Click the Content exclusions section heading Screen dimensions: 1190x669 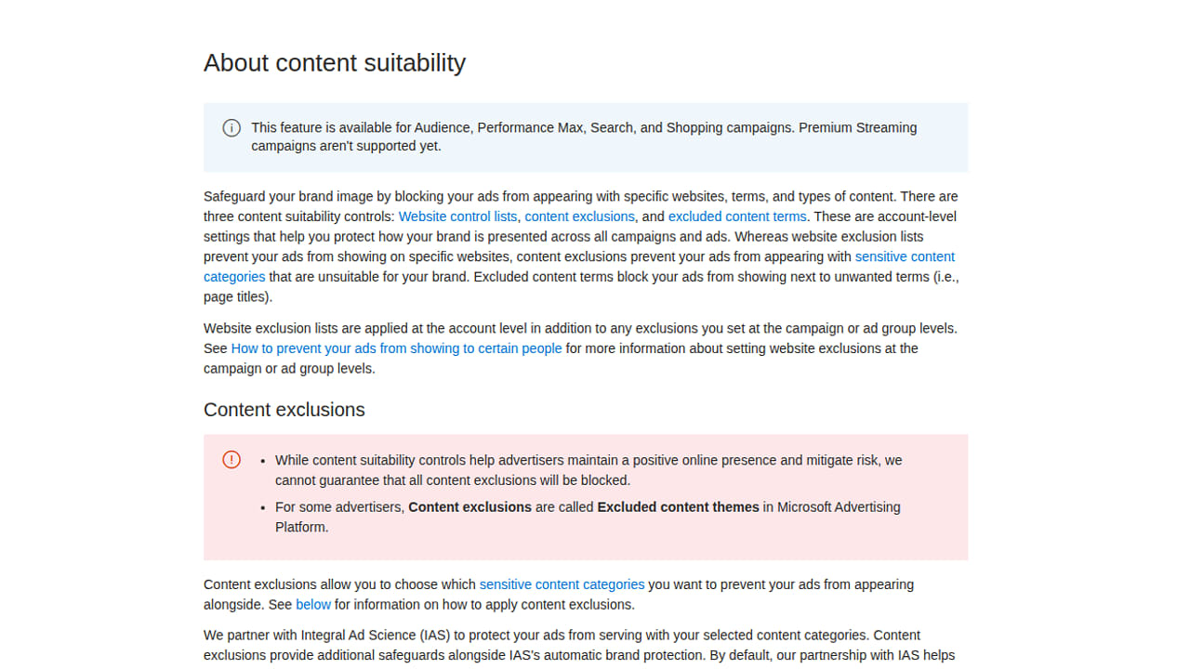click(x=284, y=410)
